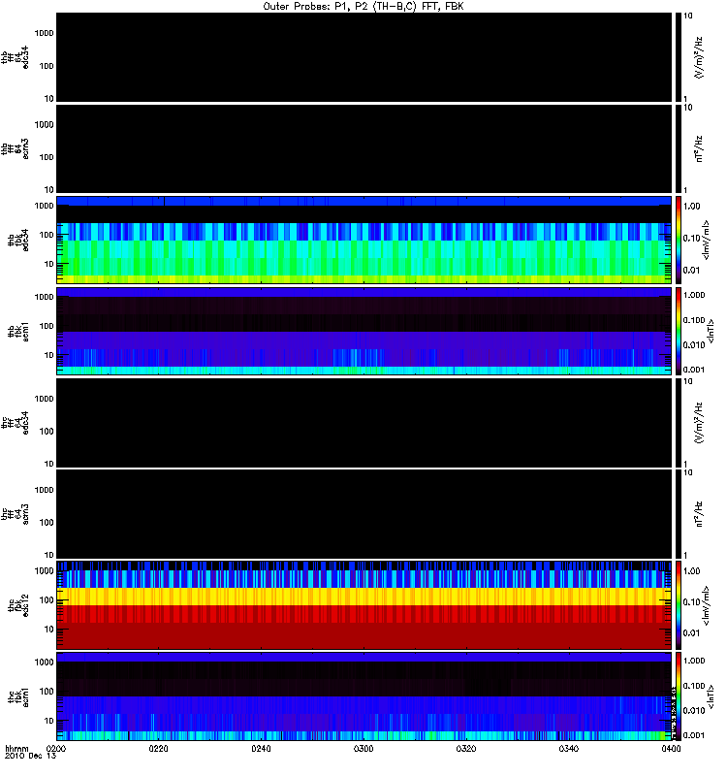The image size is (727, 776).
Task: Click the 0340 time axis label
Action: point(569,749)
